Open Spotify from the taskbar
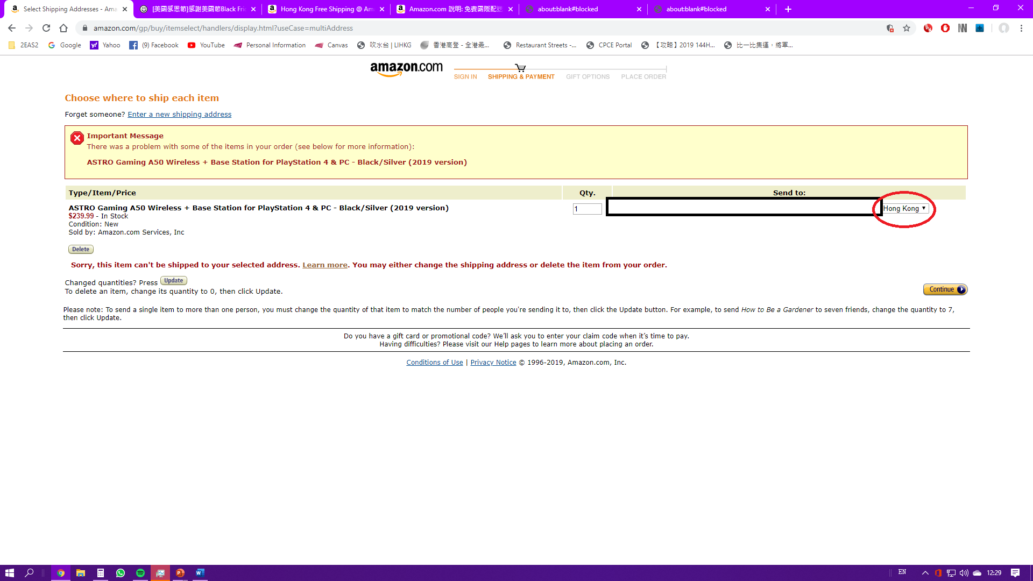The image size is (1033, 581). click(x=140, y=573)
